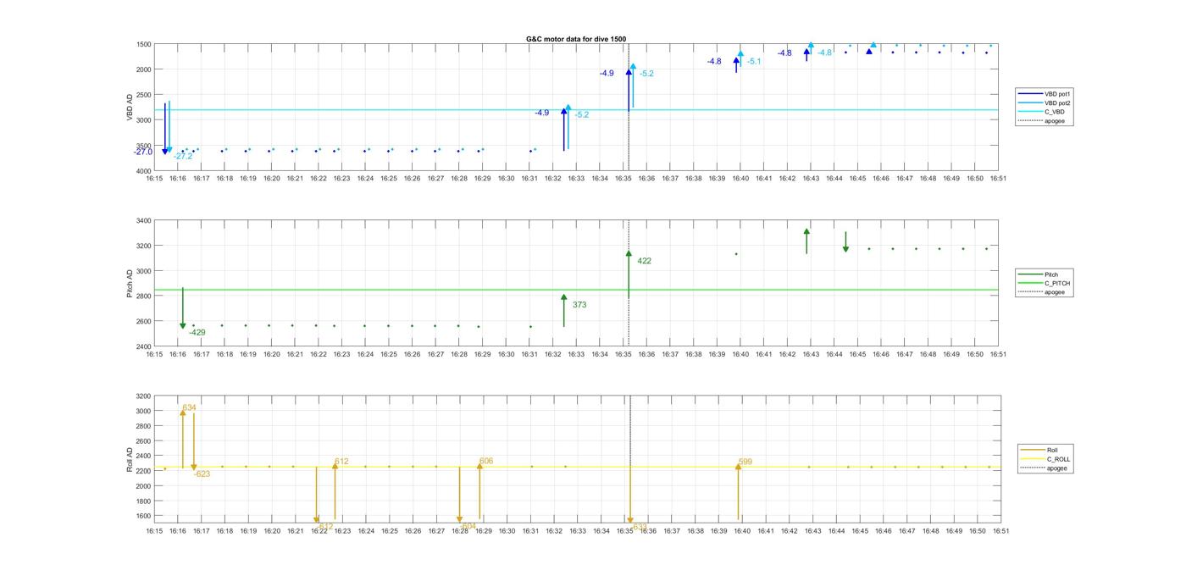
Task: Click the "4000" tick on the VBD axis
Action: (x=144, y=171)
